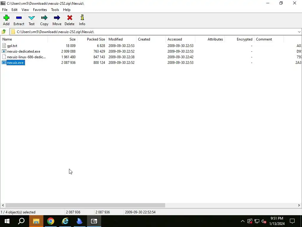Viewport: 302px width, 227px height.
Task: Sort by the Packed Size column header
Action: 92,39
